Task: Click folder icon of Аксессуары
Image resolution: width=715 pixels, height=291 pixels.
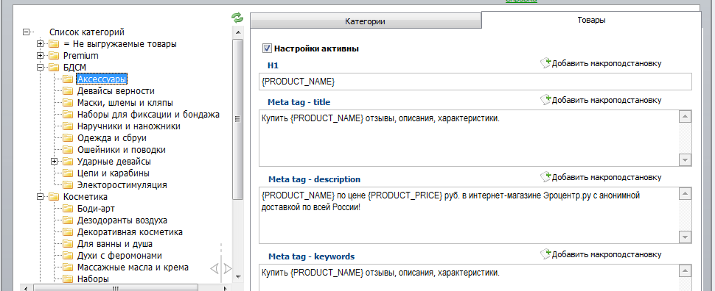Action: 68,79
